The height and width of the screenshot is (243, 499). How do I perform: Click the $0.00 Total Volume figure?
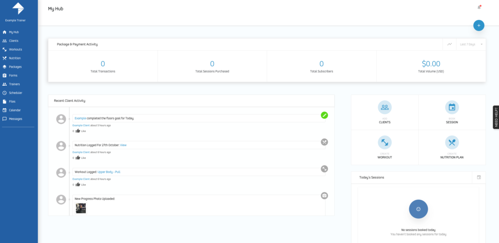click(x=431, y=64)
